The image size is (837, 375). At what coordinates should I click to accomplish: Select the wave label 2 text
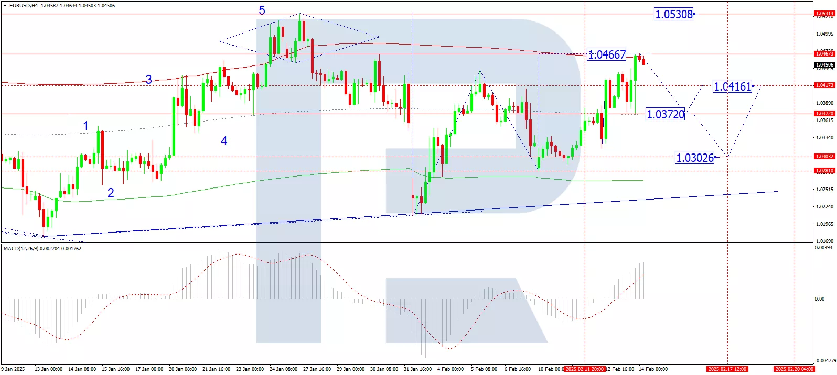(x=111, y=193)
